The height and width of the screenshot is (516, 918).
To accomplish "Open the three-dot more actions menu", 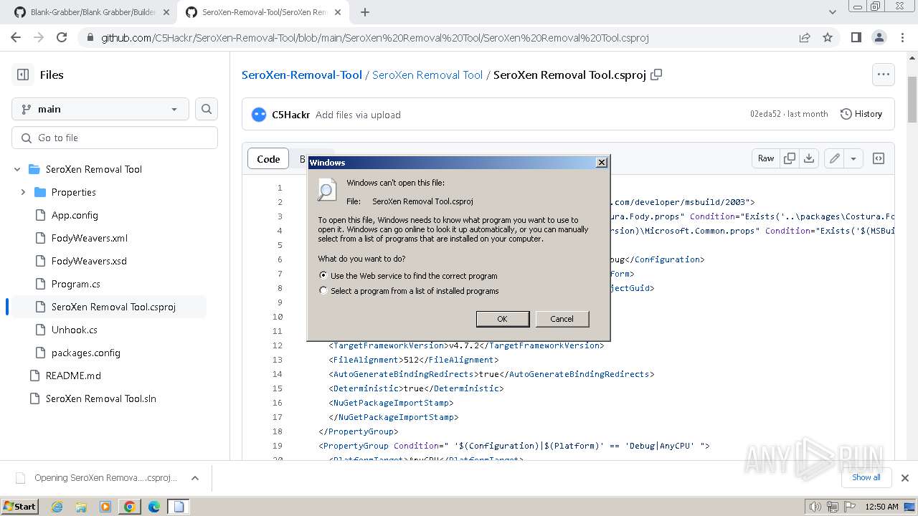I will point(883,75).
